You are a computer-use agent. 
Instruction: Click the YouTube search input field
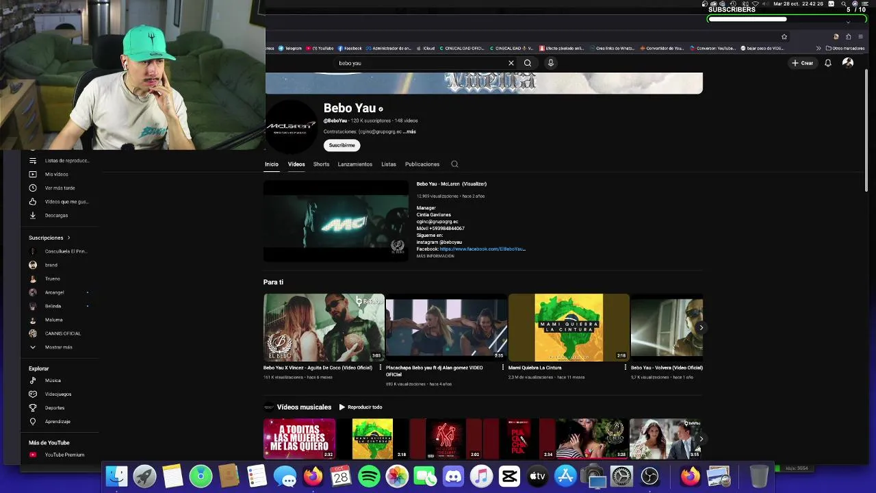pyautogui.click(x=420, y=63)
